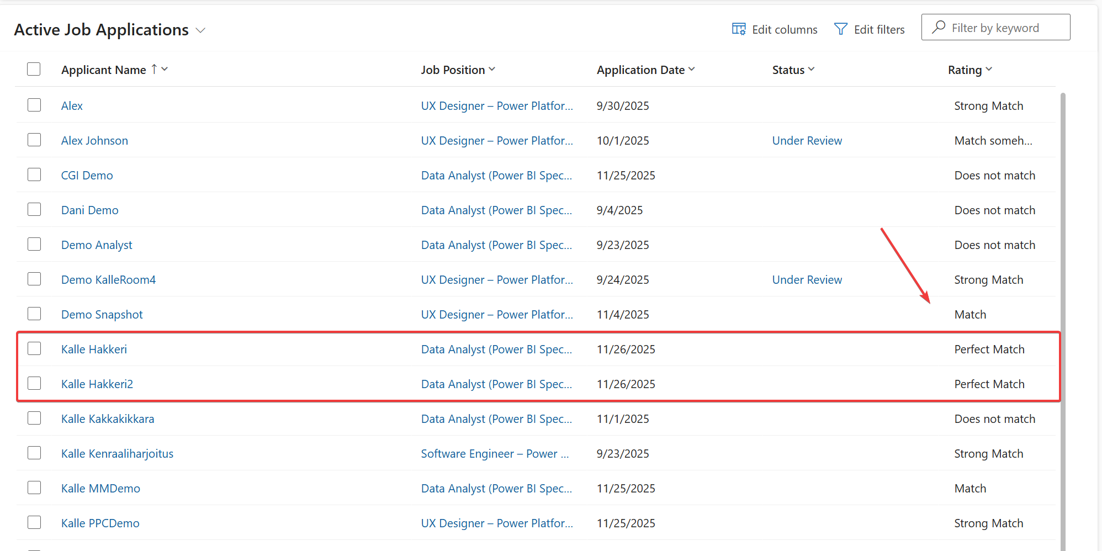
Task: Open the Job Position column dropdown
Action: point(492,70)
